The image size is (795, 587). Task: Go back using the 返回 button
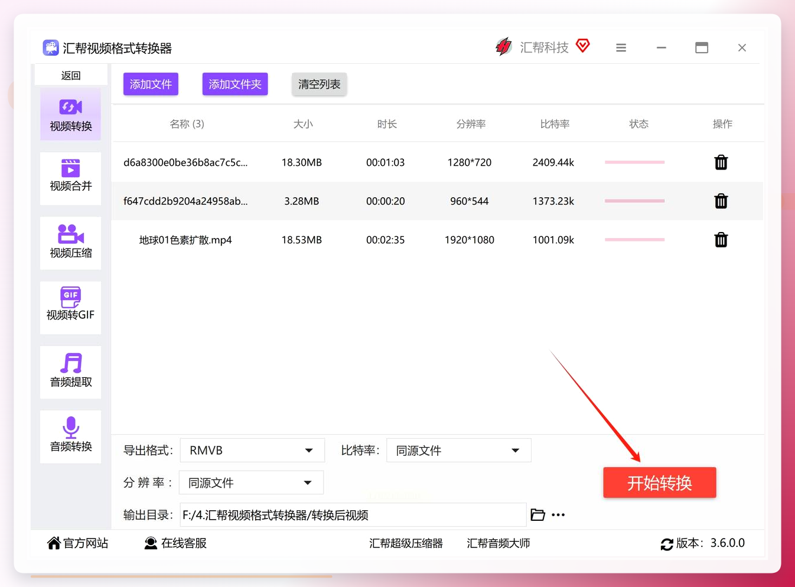[x=71, y=76]
